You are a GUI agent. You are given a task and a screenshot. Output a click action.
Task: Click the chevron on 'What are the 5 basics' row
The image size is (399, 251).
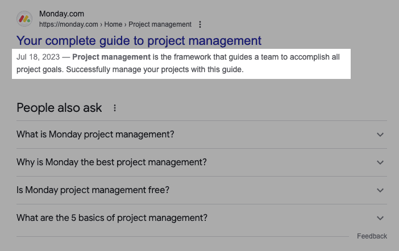[380, 218]
